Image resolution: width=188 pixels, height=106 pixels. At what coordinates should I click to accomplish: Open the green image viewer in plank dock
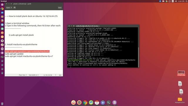pos(91,102)
